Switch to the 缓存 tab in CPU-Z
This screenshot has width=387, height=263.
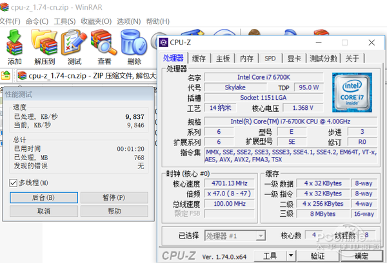click(x=199, y=59)
